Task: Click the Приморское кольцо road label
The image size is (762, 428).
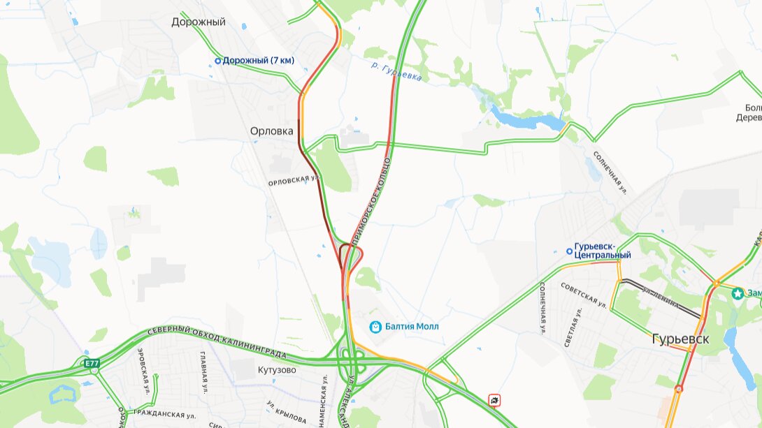Action: click(371, 200)
